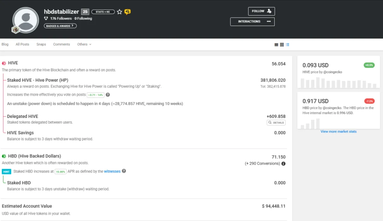
Task: Click the Estimated Account Value $ 94,448.11
Action: [273, 206]
